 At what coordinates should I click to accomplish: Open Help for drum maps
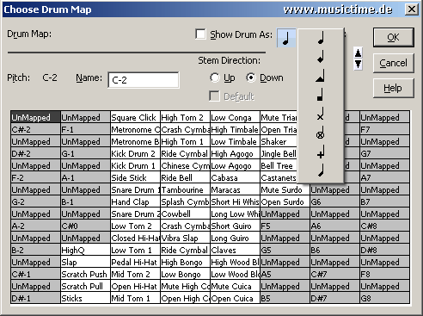tap(393, 88)
